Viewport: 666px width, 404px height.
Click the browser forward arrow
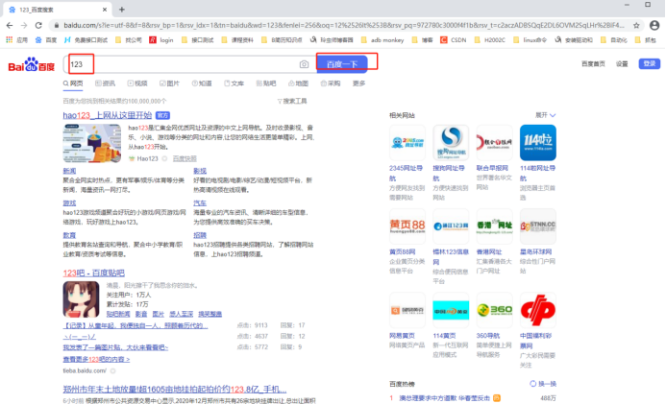pyautogui.click(x=24, y=26)
